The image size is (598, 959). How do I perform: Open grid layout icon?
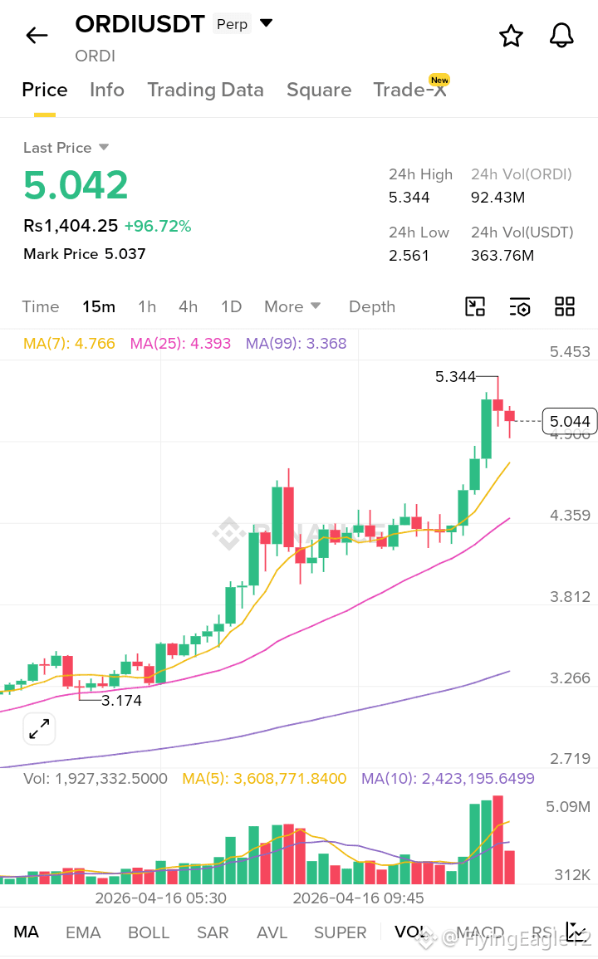pos(564,306)
